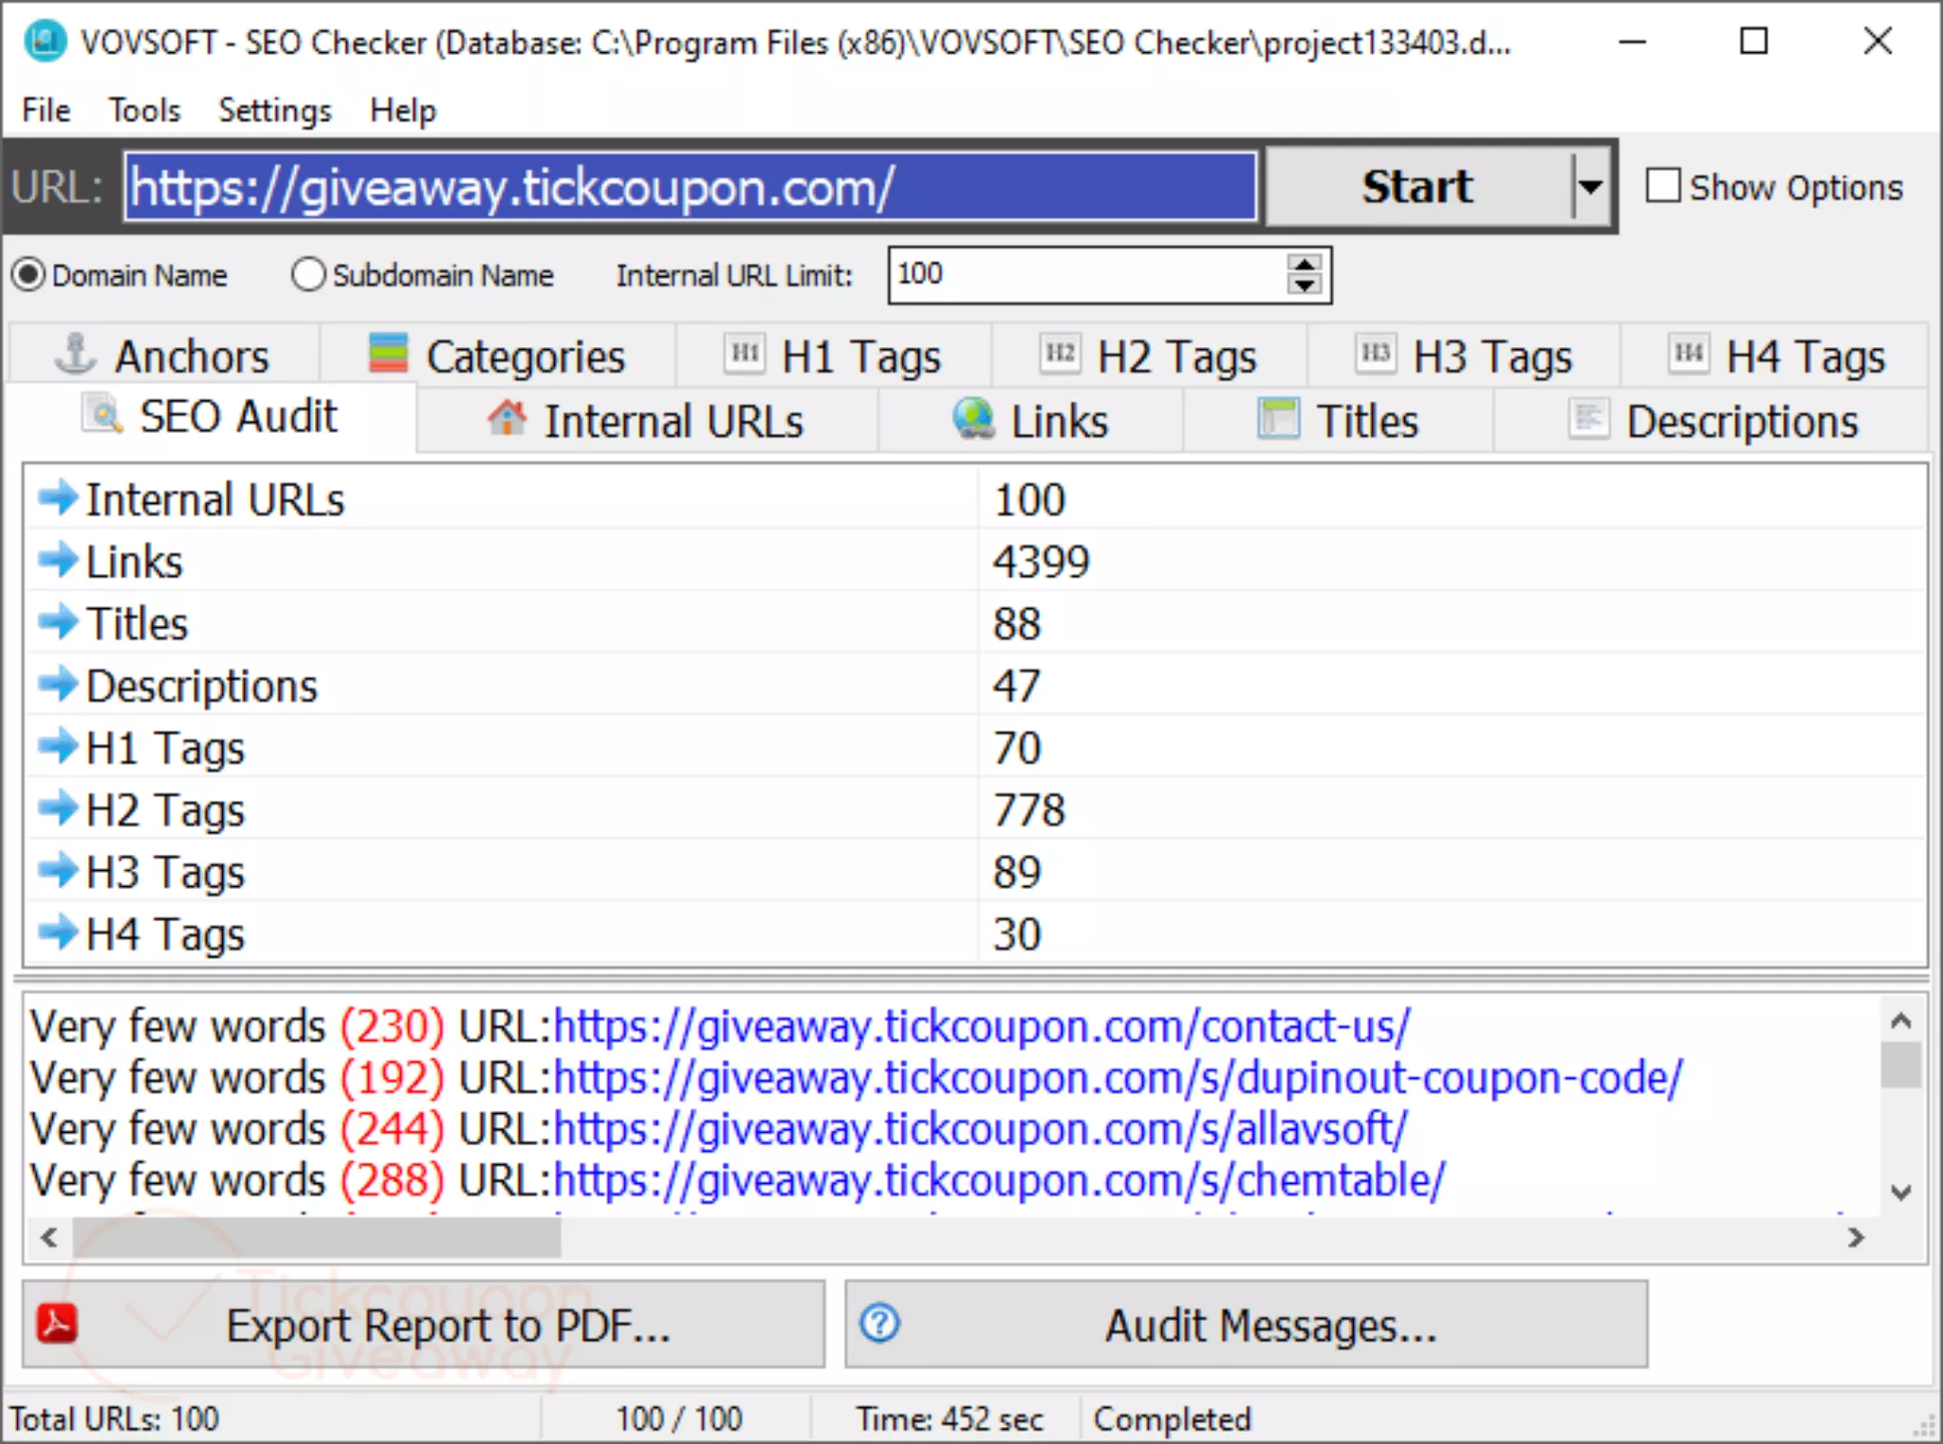The width and height of the screenshot is (1943, 1444).
Task: Click the SEO Audit magnifier icon
Action: (x=103, y=416)
